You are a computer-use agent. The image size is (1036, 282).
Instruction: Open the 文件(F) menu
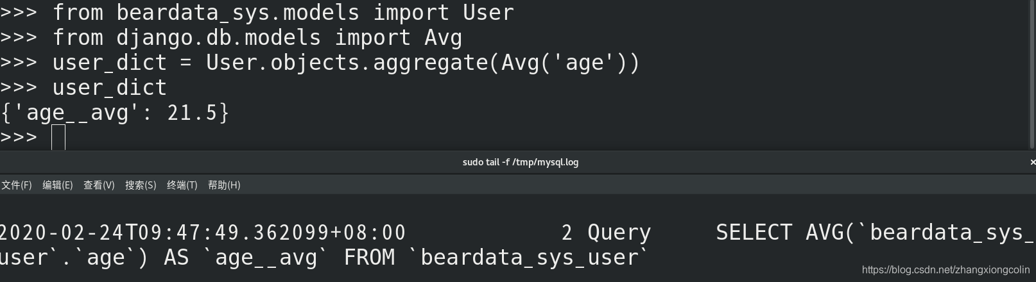click(17, 185)
